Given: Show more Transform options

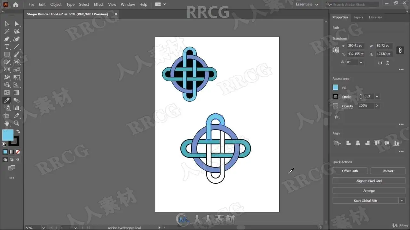Looking at the screenshot, I should [401, 69].
